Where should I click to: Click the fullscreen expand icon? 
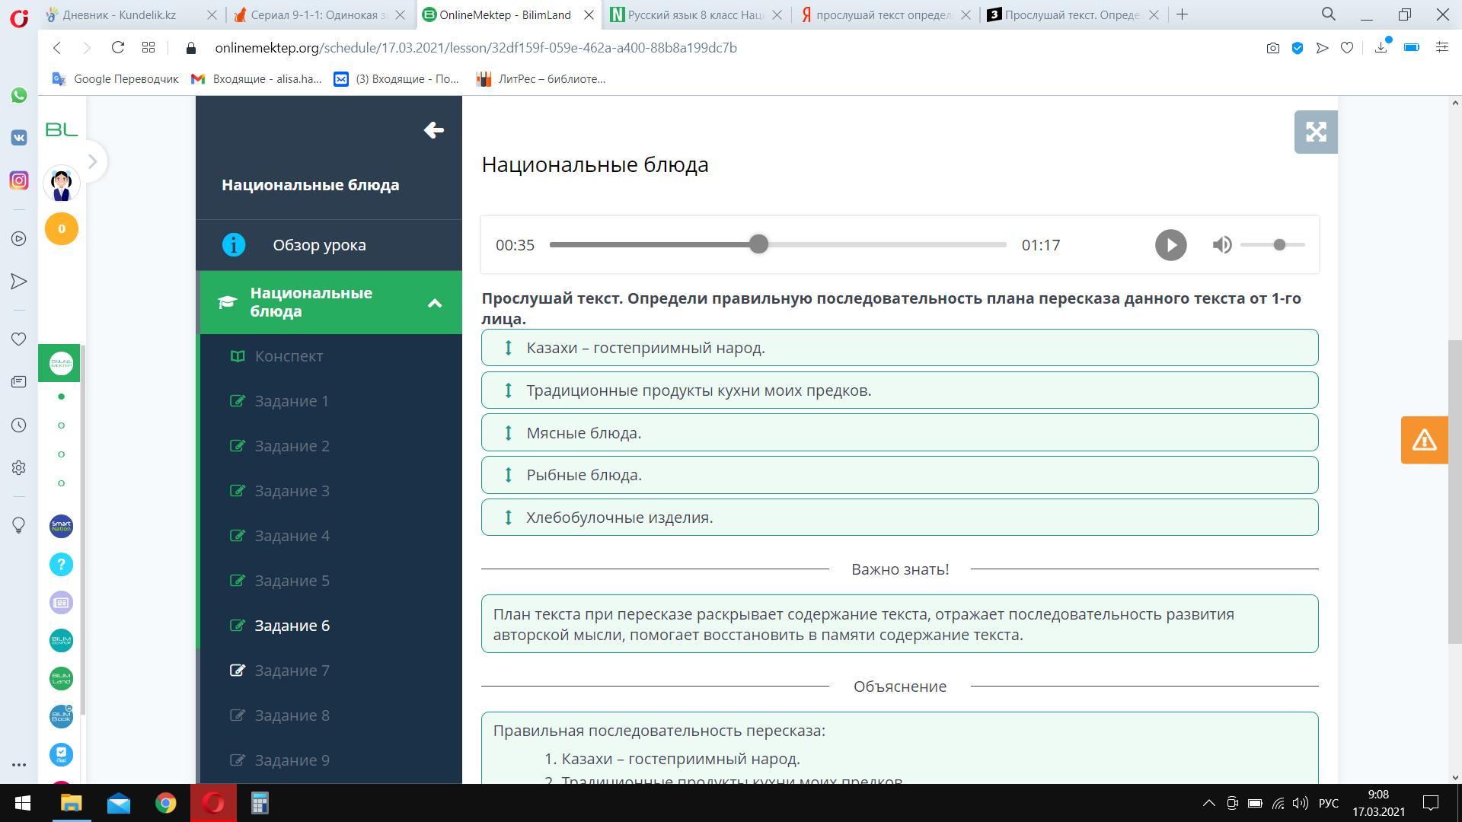1315,132
